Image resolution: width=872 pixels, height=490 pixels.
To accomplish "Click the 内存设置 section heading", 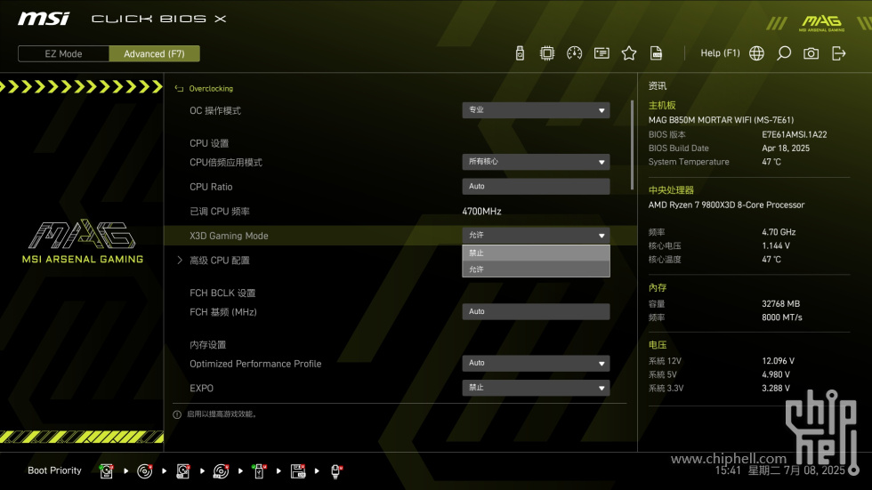I will pos(207,345).
